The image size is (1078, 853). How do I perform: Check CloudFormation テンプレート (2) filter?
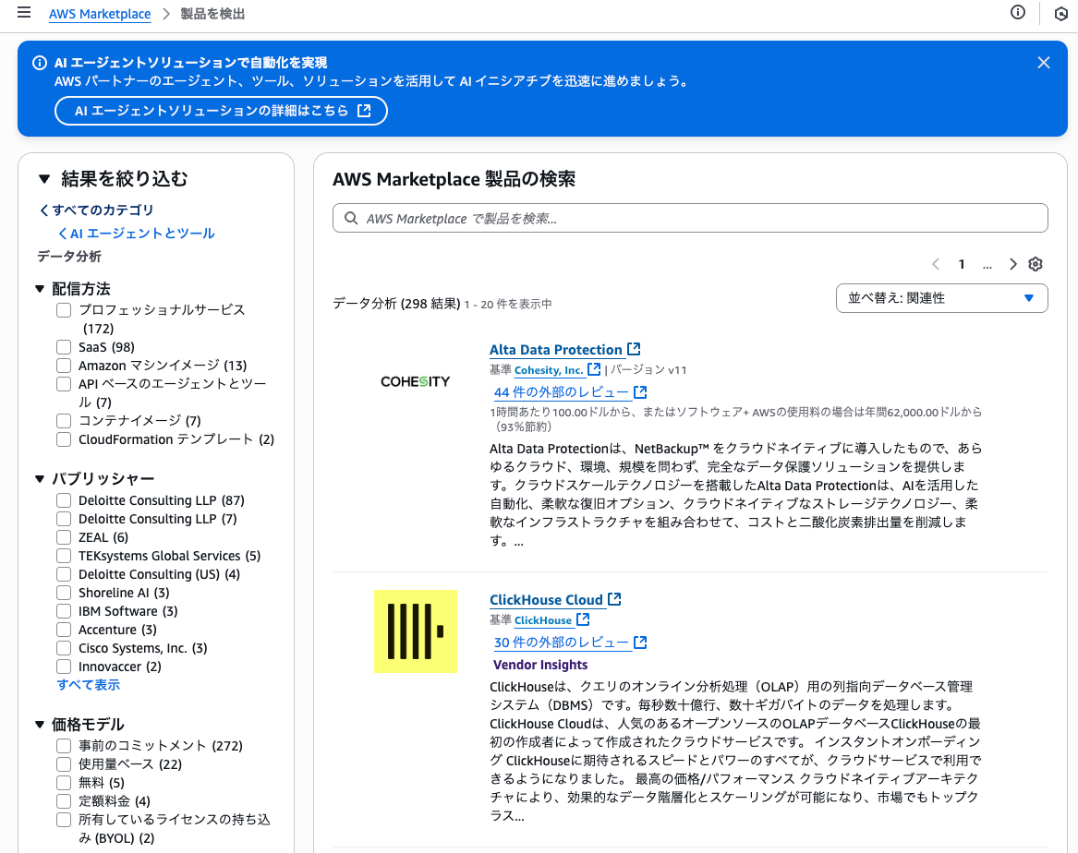pos(64,439)
